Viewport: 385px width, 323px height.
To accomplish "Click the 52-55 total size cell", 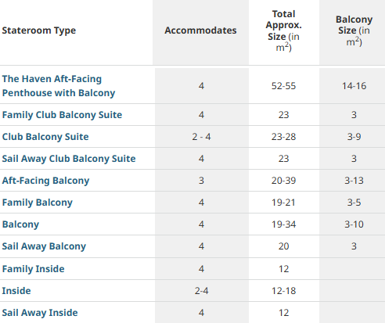I will [x=284, y=86].
